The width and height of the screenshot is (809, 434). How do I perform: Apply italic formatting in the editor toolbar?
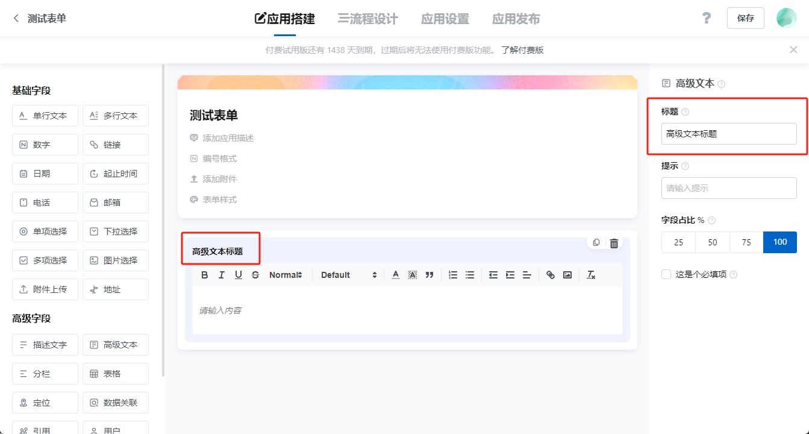(x=221, y=275)
